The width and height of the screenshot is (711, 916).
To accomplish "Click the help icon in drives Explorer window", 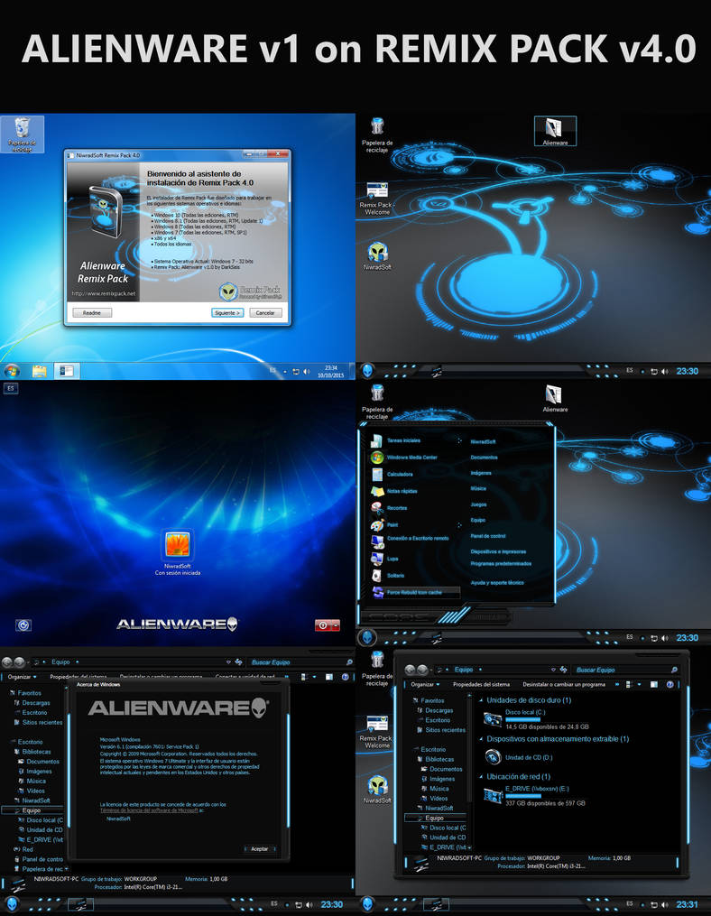I will 670,684.
